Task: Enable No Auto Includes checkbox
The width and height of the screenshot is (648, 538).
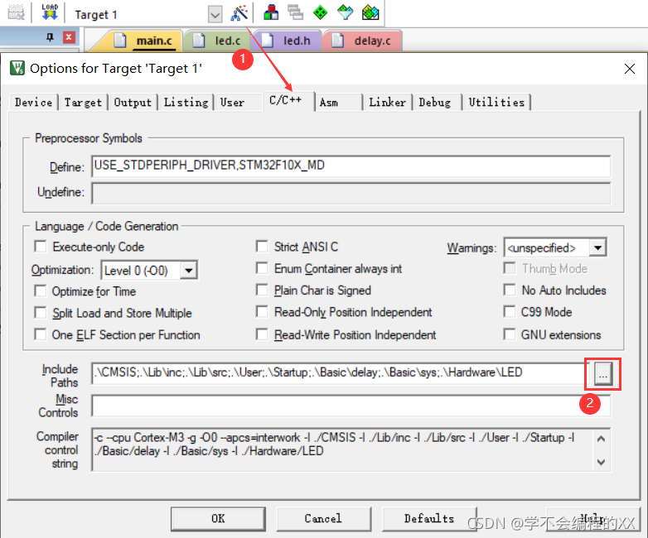Action: tap(510, 290)
